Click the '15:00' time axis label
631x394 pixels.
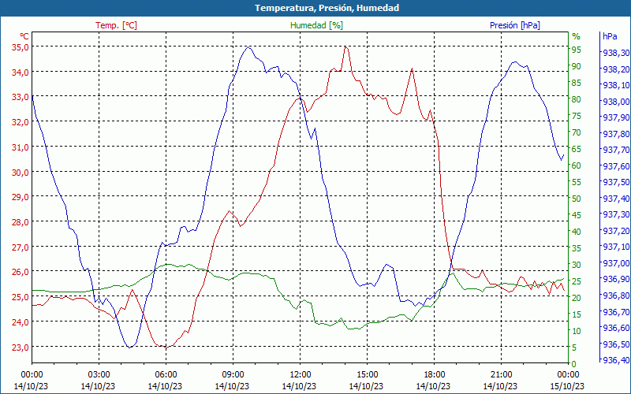[x=367, y=375]
